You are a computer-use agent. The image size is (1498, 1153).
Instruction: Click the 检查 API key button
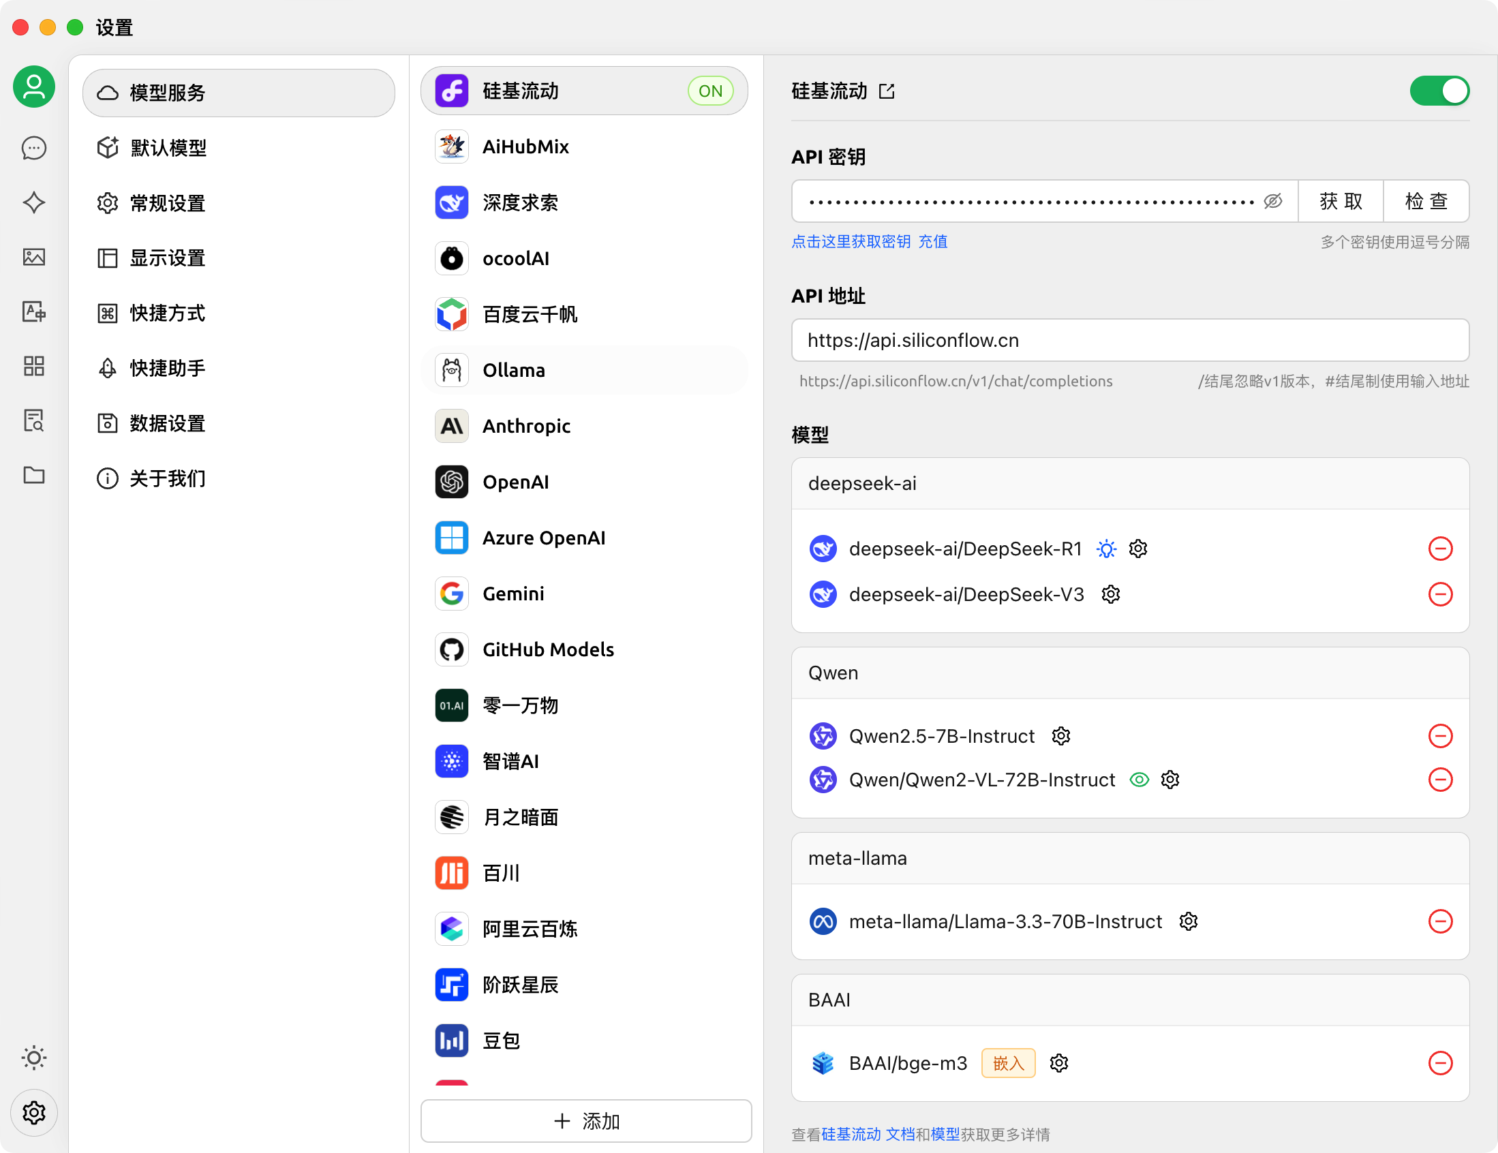[1426, 201]
